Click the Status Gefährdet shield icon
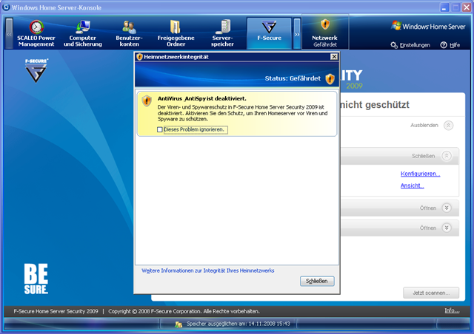This screenshot has height=334, width=474. (x=330, y=79)
